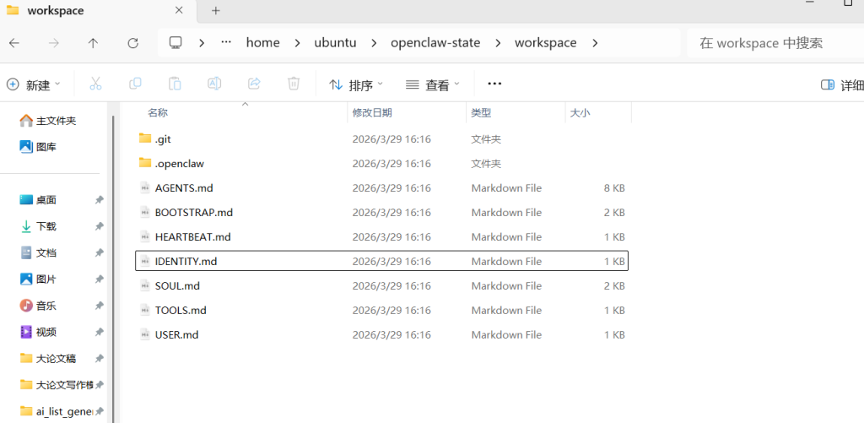Viewport: 864px width, 423px height.
Task: Click the AGENTS.md file icon
Action: tap(145, 187)
